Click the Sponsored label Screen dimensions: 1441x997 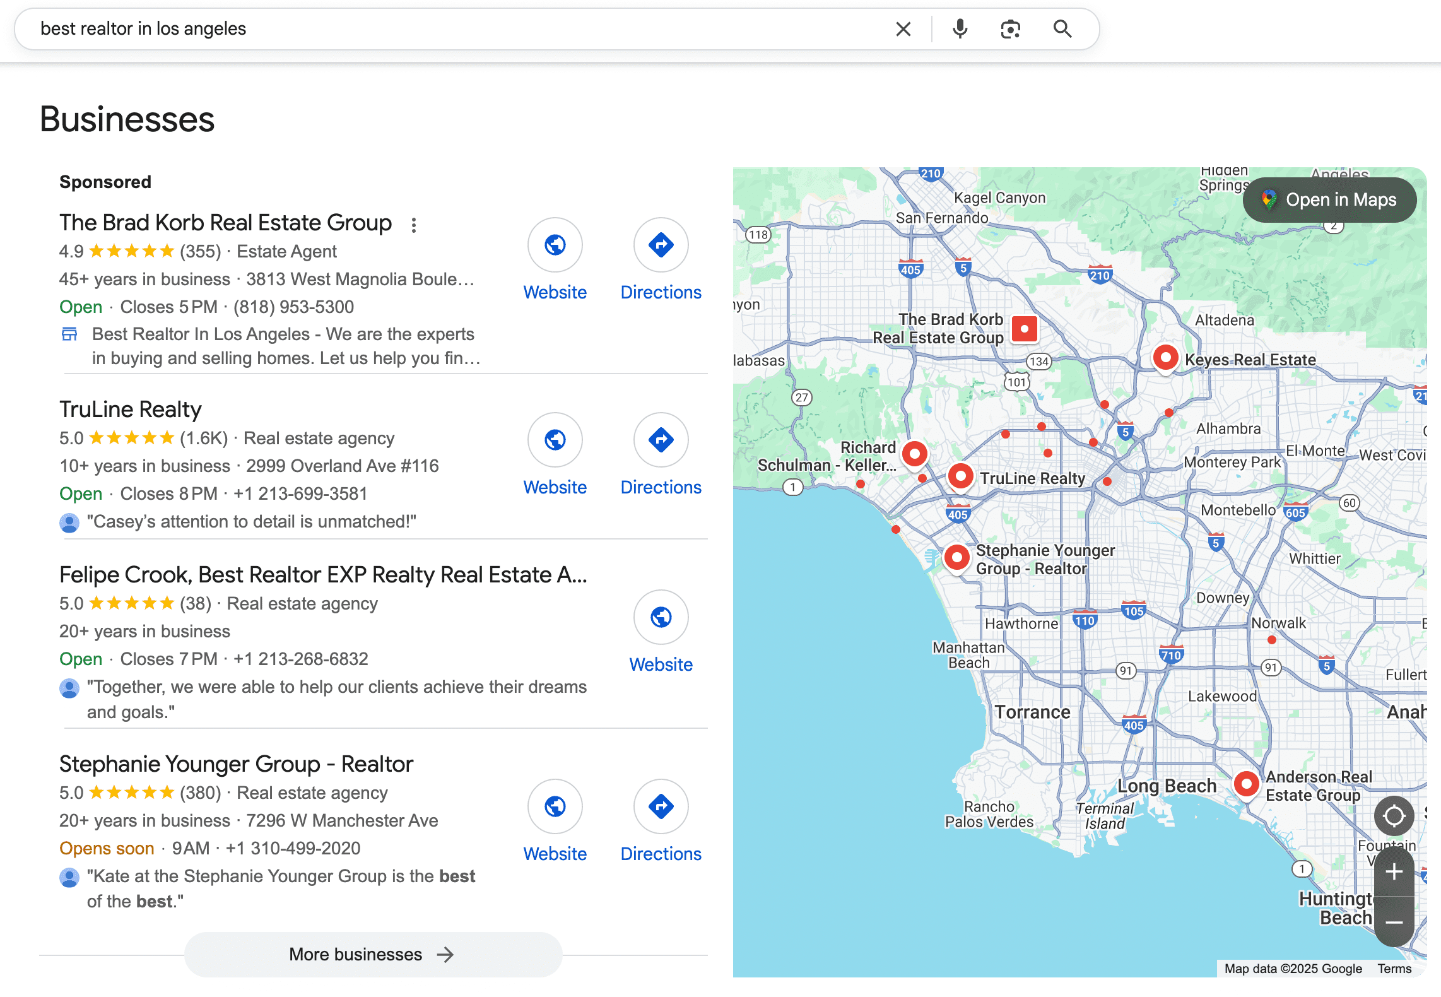(x=105, y=182)
